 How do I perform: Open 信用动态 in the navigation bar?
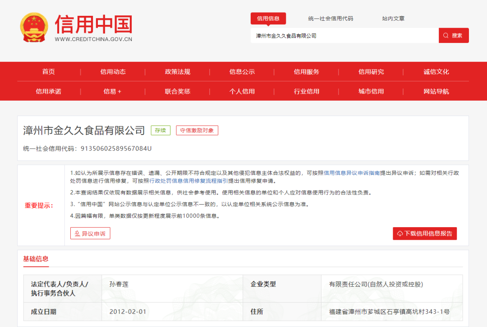coord(113,71)
